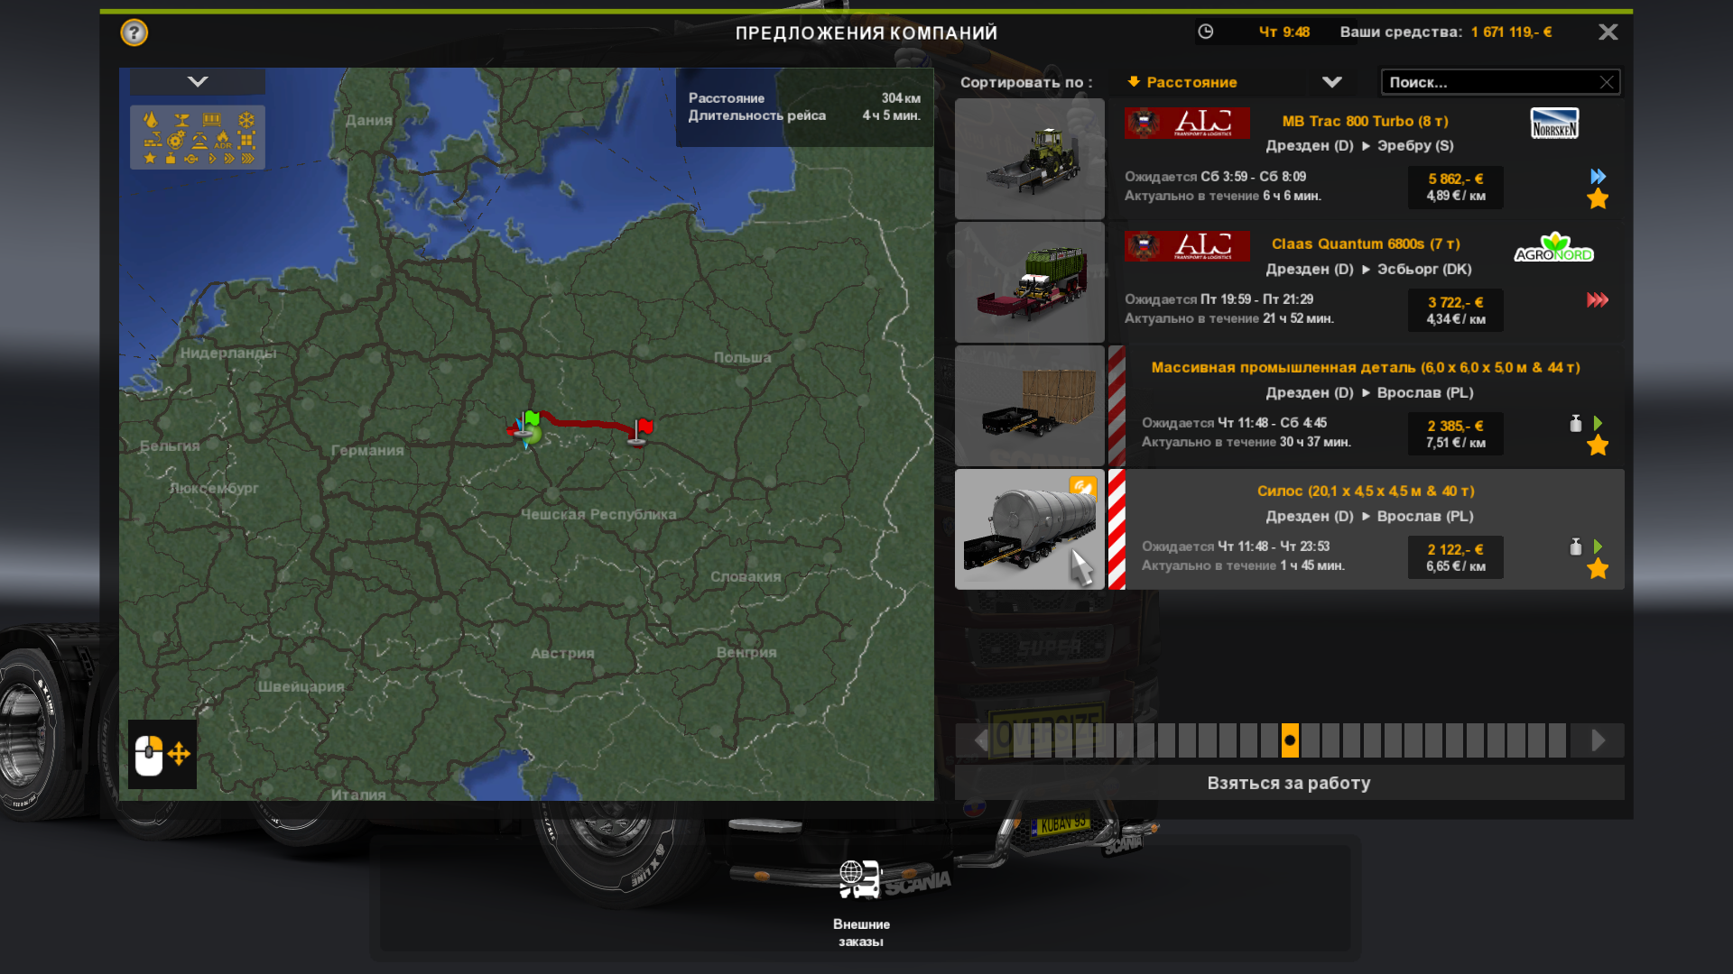Screen dimensions: 1733x974
Task: Jump to first page indicator block
Action: click(x=1022, y=740)
